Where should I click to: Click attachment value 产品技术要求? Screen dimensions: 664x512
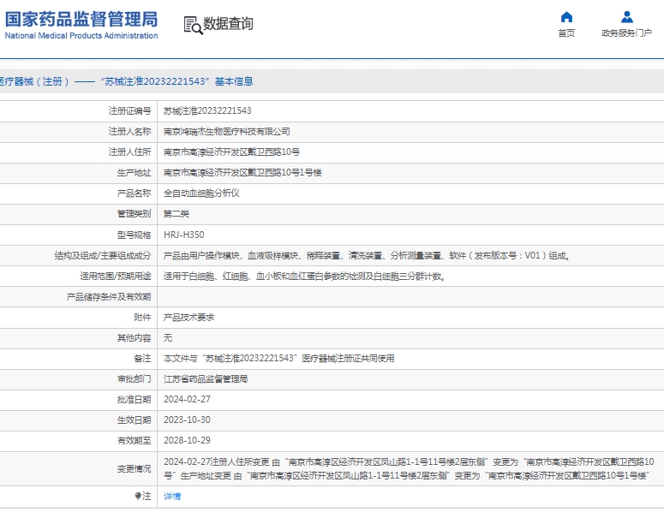click(x=188, y=317)
